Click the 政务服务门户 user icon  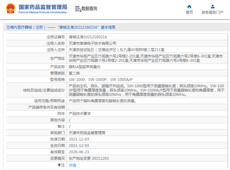213,7
